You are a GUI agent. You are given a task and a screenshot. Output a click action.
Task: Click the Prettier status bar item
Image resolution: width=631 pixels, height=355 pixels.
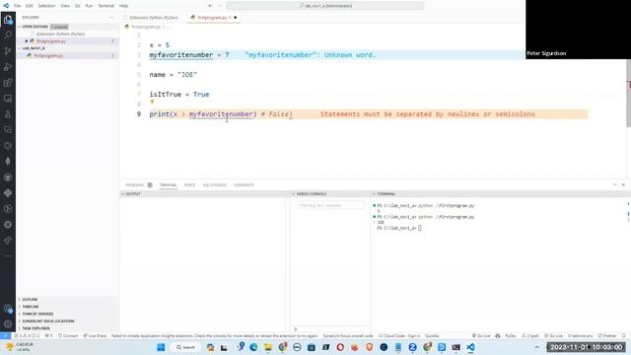[607, 335]
